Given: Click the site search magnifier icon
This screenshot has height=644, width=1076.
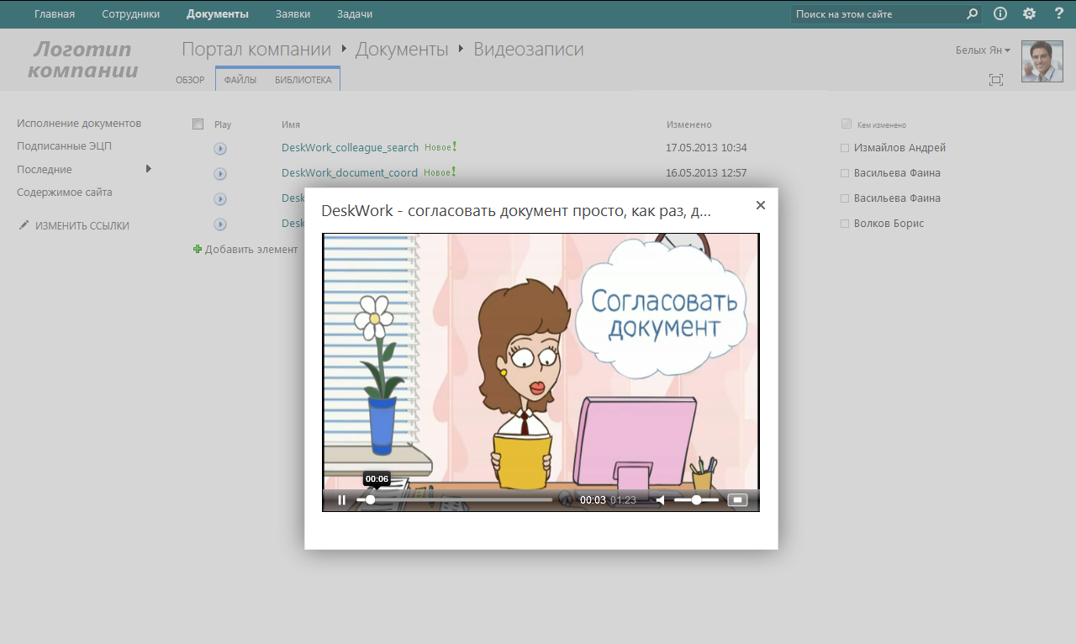Looking at the screenshot, I should (x=973, y=14).
